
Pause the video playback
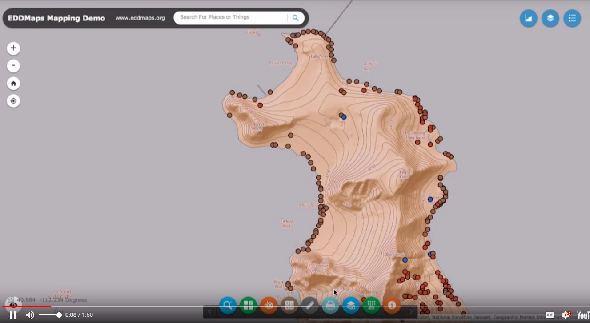[12, 315]
